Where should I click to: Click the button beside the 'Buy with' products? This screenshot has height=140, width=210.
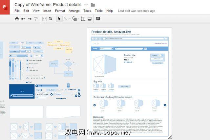[x=124, y=87]
